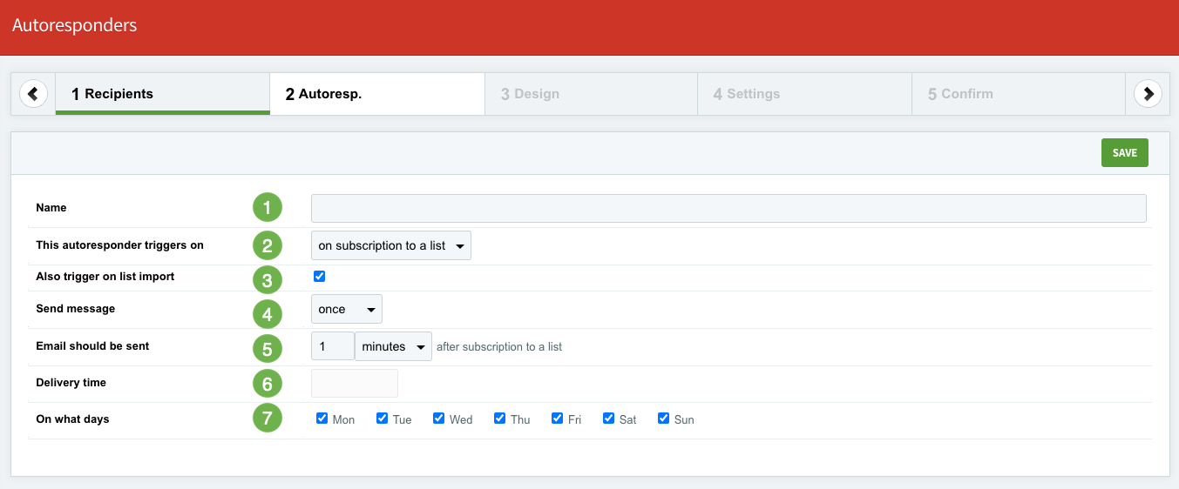1179x489 pixels.
Task: Click the 'On what days' label
Action: pos(72,419)
